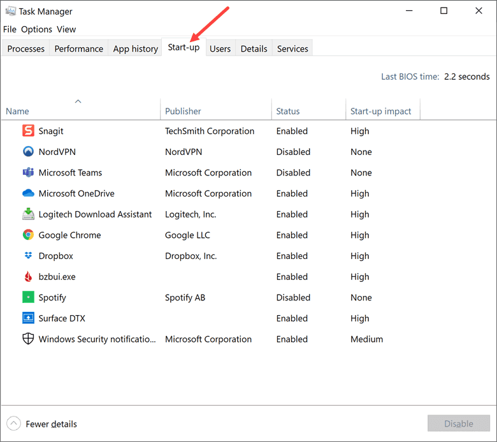Viewport: 497px width, 442px height.
Task: Switch to the Details tab
Action: tap(254, 48)
